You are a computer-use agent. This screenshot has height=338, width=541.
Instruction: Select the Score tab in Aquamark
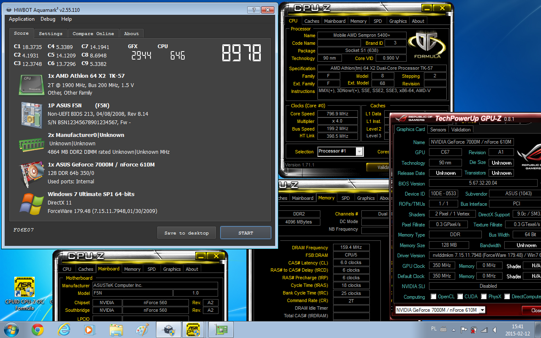pyautogui.click(x=21, y=33)
